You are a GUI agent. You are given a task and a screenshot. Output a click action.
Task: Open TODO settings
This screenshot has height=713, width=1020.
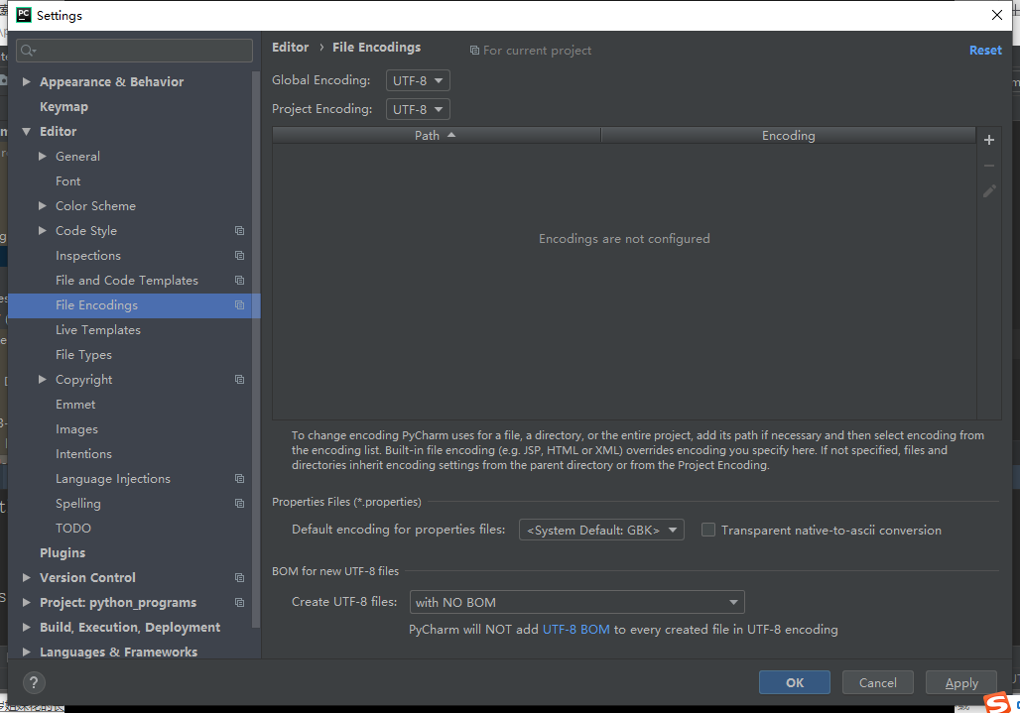[72, 529]
